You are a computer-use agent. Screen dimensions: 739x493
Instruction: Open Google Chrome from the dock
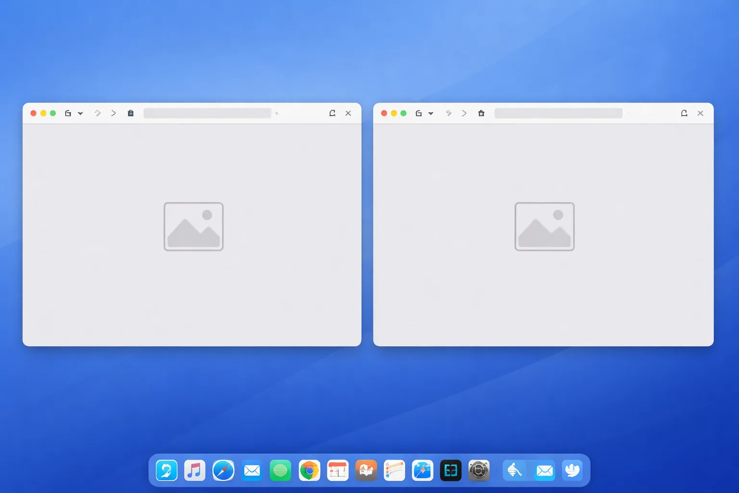[x=309, y=470]
